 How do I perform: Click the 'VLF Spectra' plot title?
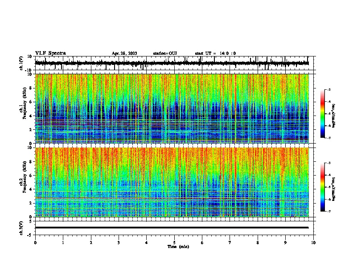coord(50,53)
